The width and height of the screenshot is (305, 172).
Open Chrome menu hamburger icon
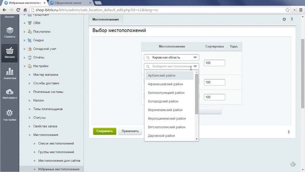[301, 10]
